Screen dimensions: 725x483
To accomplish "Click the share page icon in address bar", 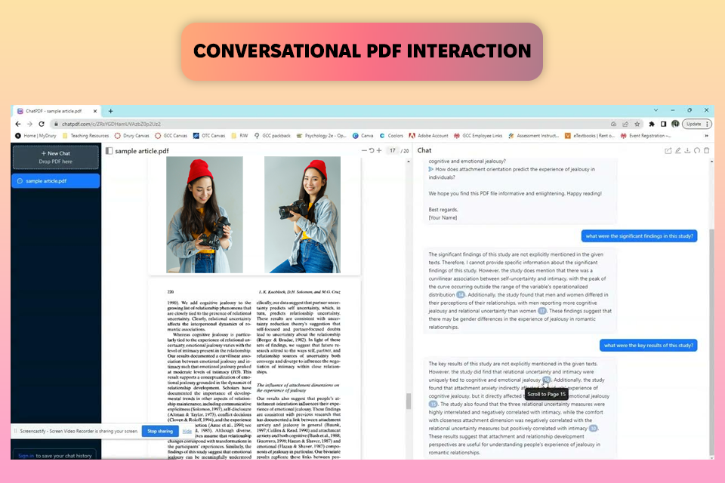I will [x=625, y=124].
